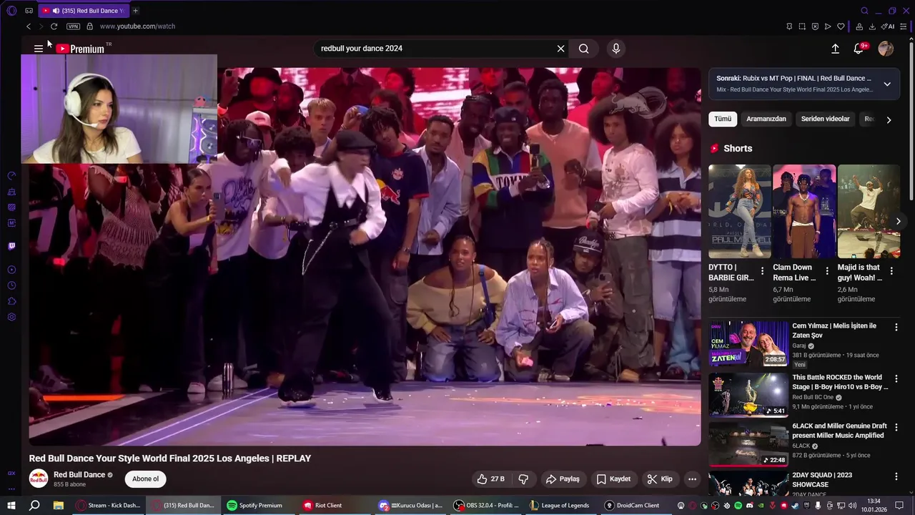The width and height of the screenshot is (915, 515).
Task: Open options for the Cem Yılmaz video
Action: (x=896, y=327)
